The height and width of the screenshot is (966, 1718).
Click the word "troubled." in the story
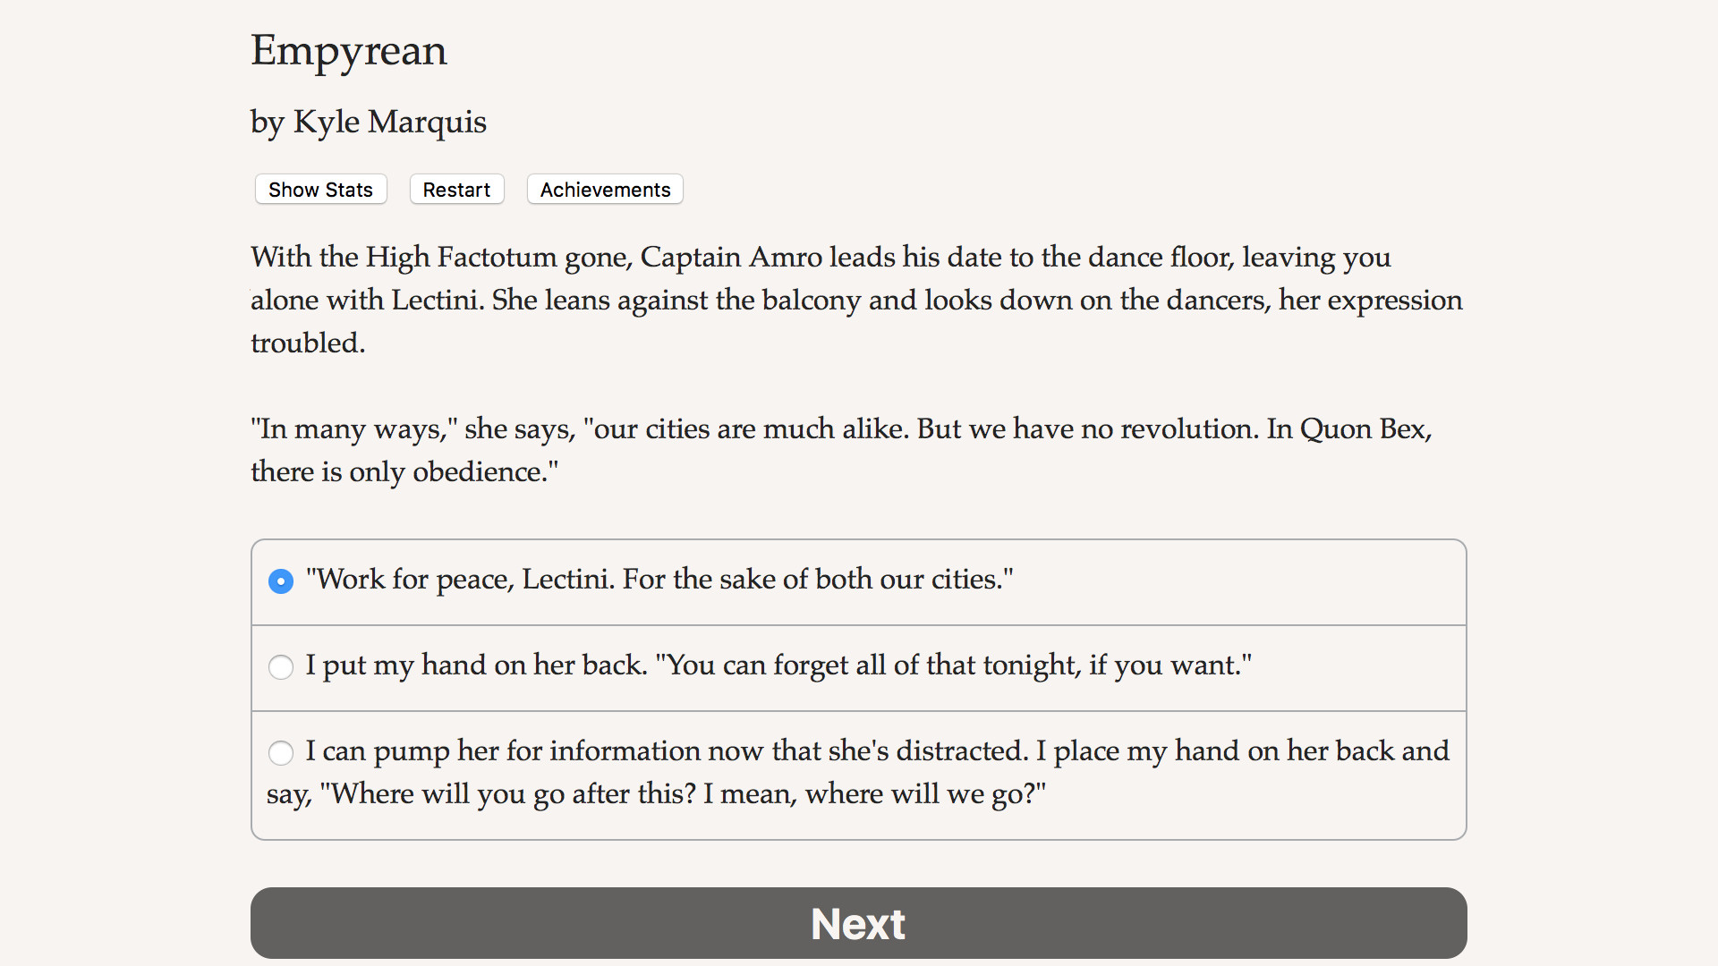[308, 343]
